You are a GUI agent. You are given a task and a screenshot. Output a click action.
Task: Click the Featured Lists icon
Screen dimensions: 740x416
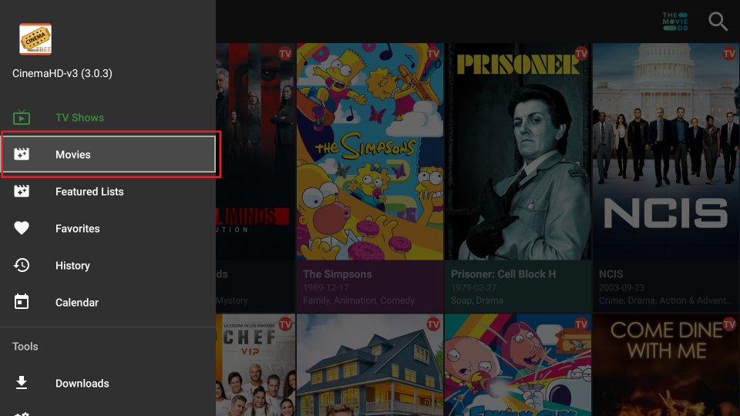tap(22, 191)
